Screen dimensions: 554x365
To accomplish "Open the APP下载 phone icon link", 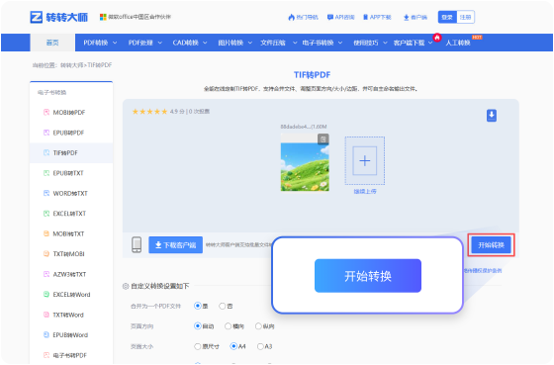I will coord(377,17).
